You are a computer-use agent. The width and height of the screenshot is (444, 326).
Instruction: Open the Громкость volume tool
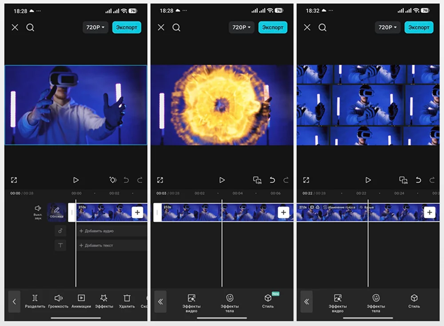tap(58, 298)
